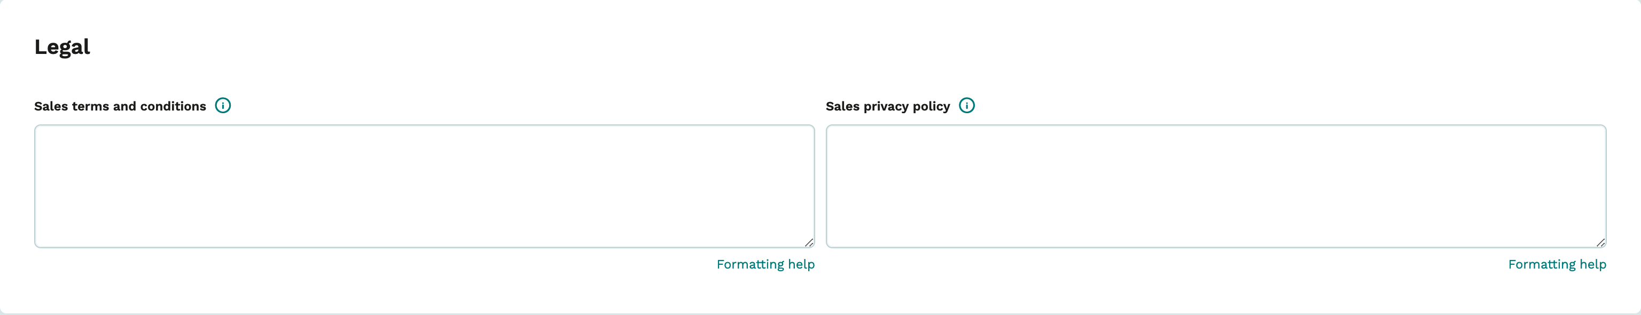Focus the Sales terms and conditions text area

pos(424,186)
